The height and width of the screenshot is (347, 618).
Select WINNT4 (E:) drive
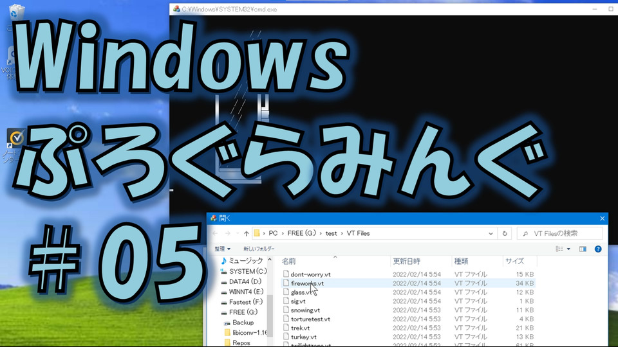click(246, 292)
